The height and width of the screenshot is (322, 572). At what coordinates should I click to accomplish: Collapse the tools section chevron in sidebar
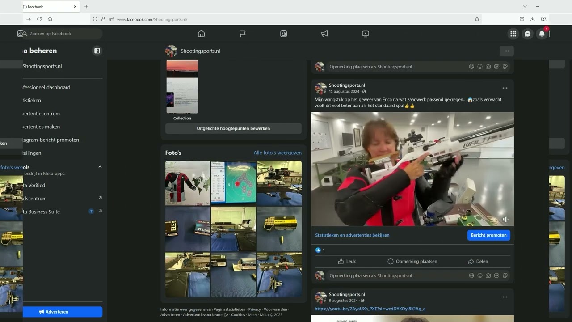click(x=100, y=167)
